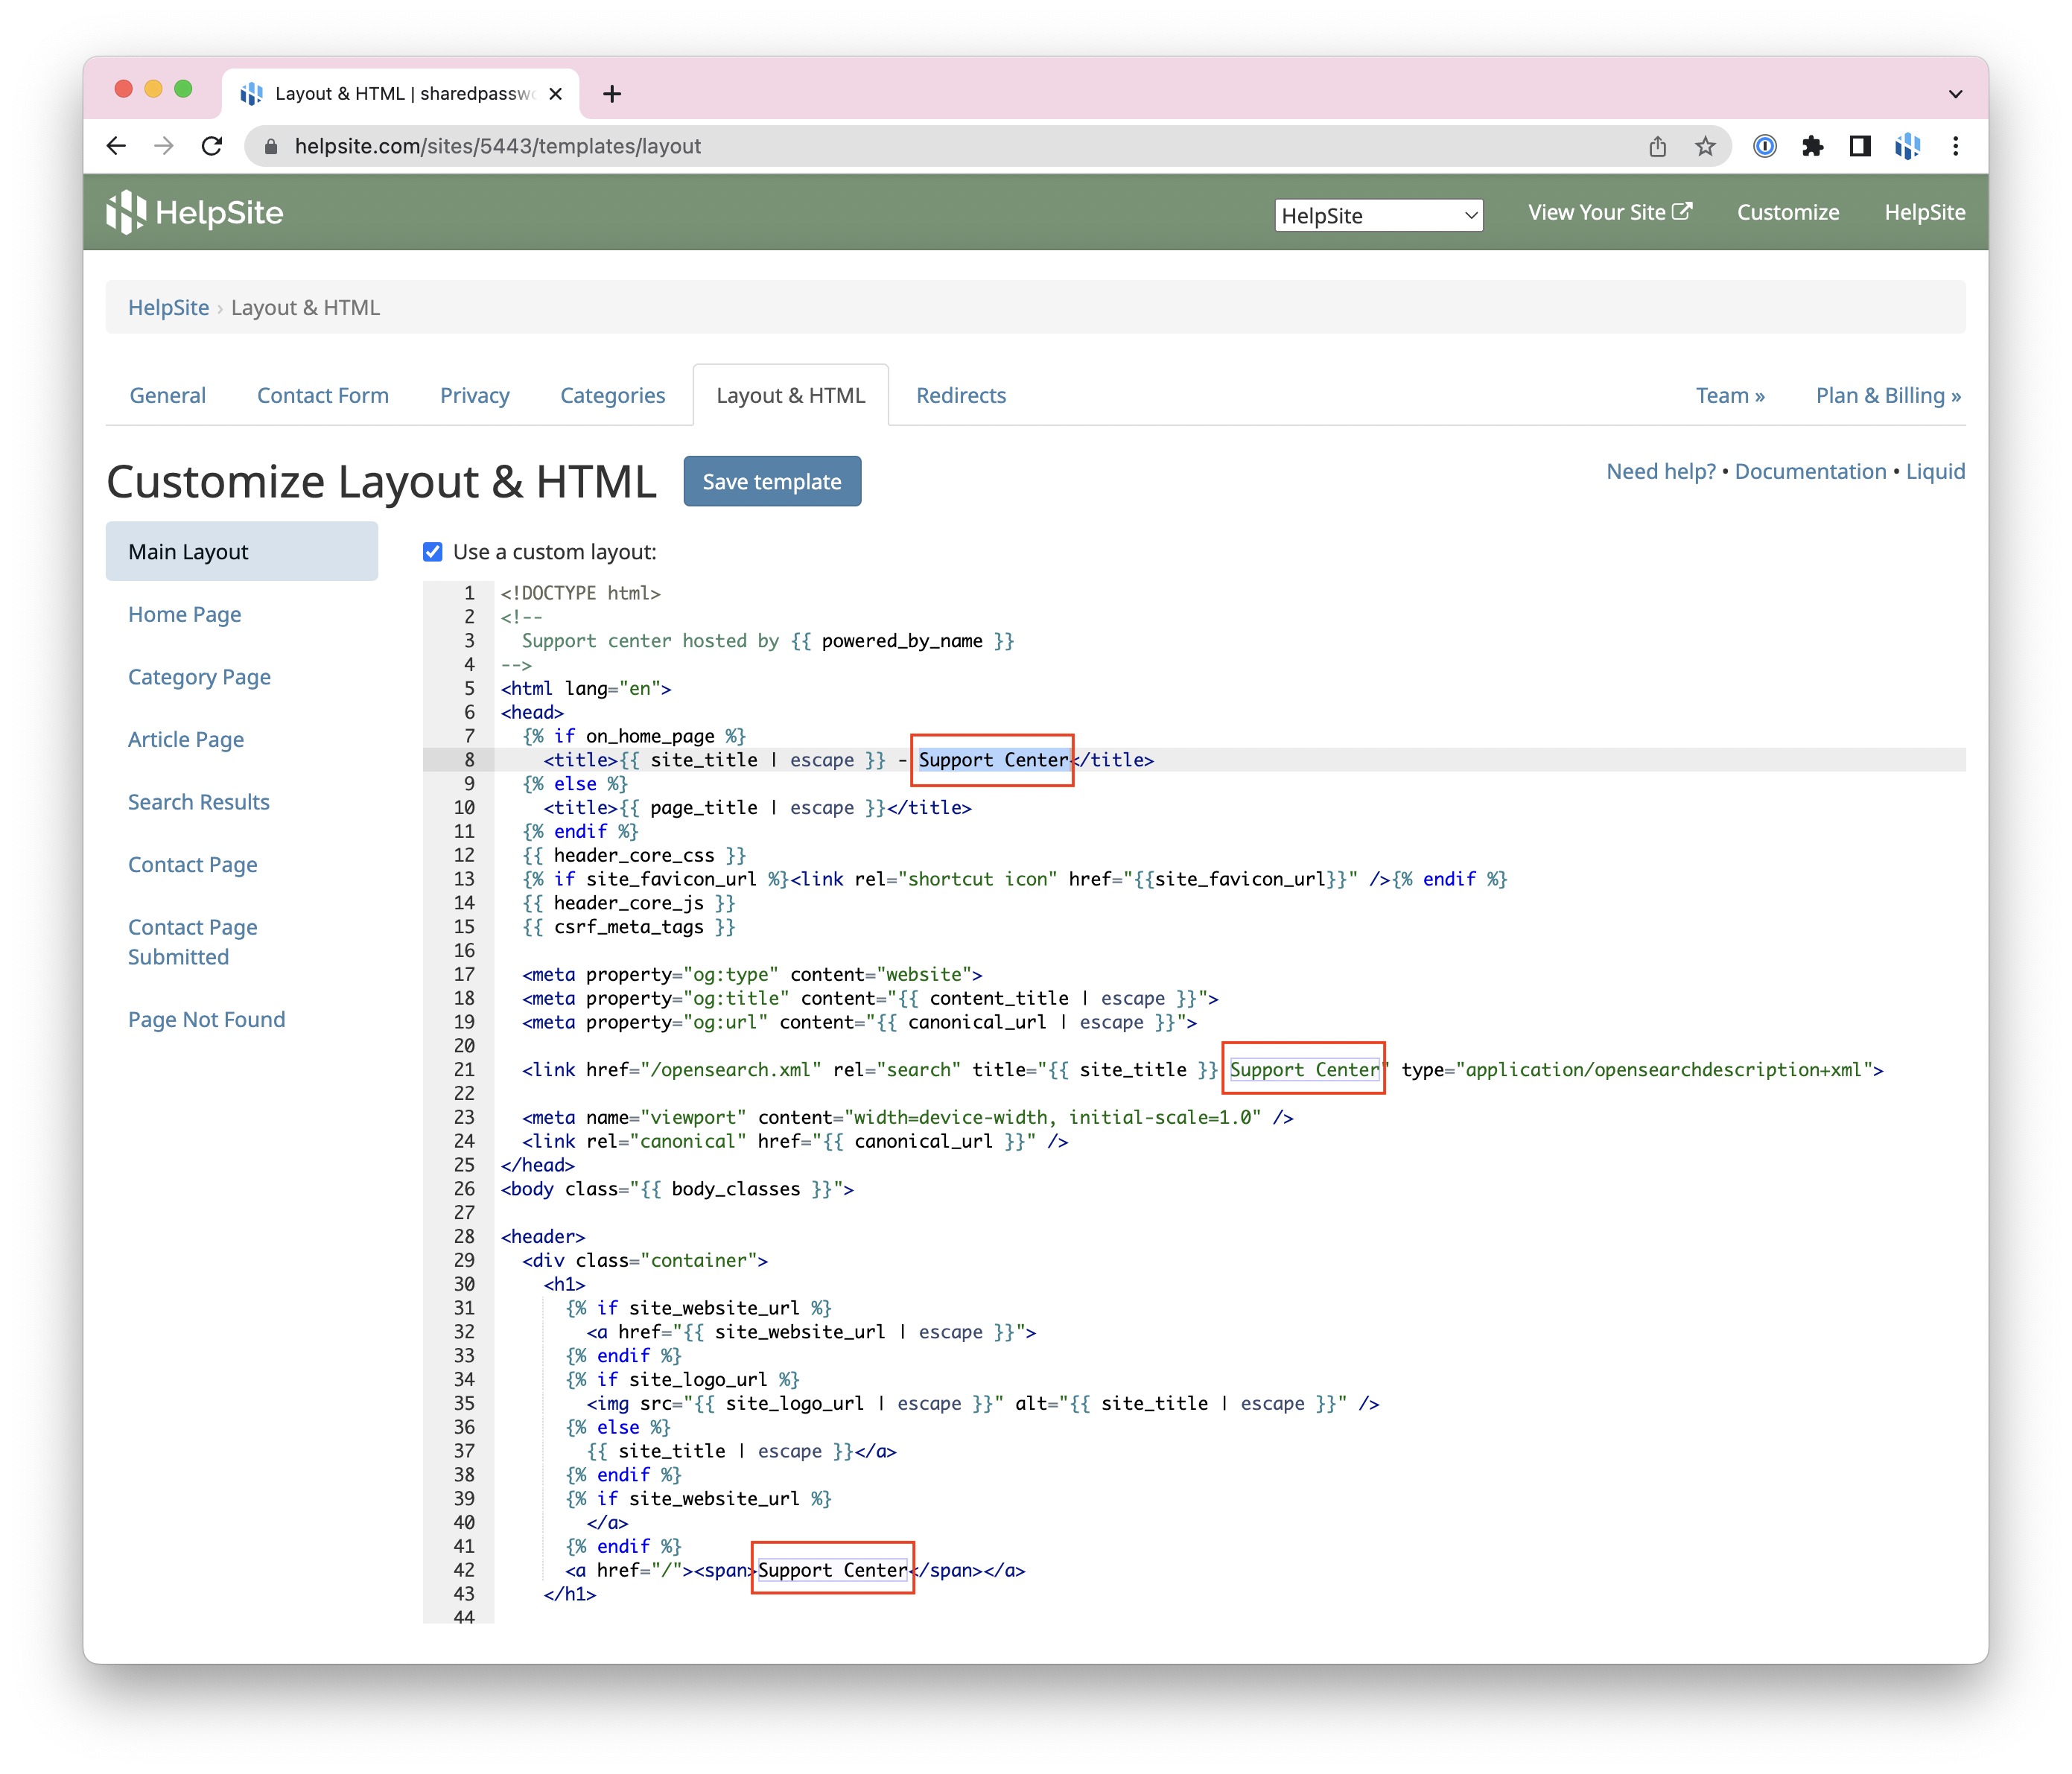Uncheck Use a custom layout checkbox
This screenshot has height=1774, width=2072.
point(433,552)
